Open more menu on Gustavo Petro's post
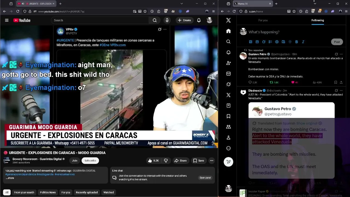 coord(341,54)
